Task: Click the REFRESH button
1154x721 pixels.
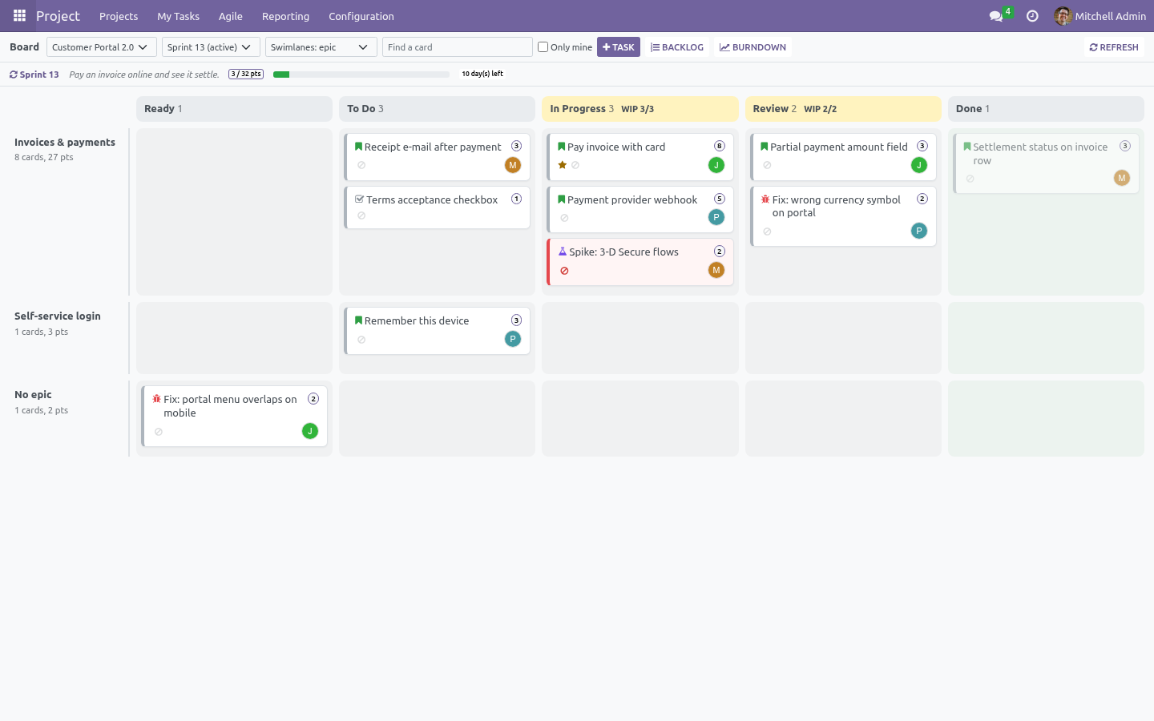Action: (1114, 47)
